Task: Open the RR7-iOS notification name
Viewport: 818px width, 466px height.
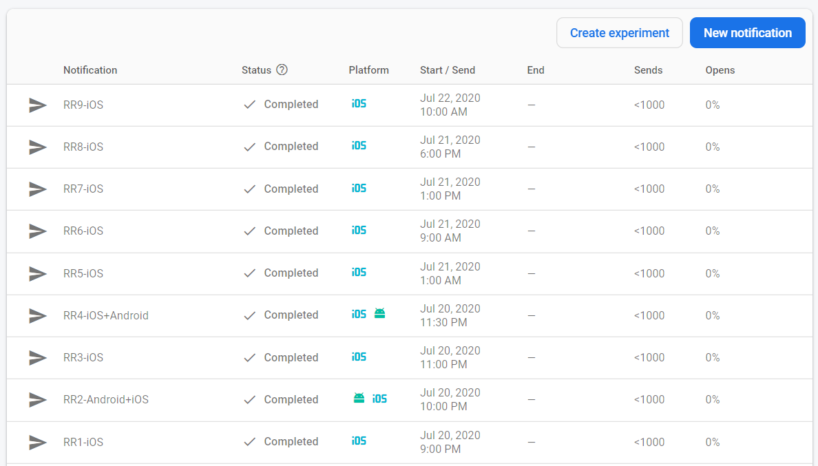Action: coord(83,189)
